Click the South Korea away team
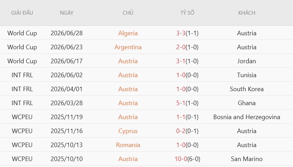The height and width of the screenshot is (167, 293). (246, 89)
